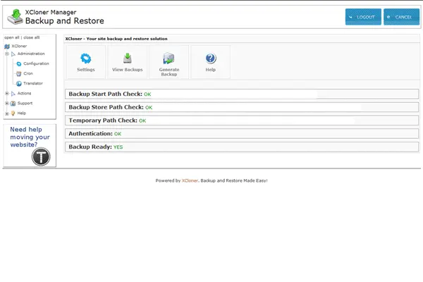The image size is (423, 282).
Task: Expand the Actions tree node
Action: (6, 93)
